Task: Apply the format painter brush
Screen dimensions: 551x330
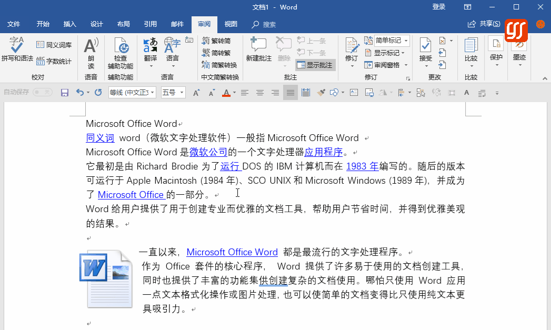Action: coord(320,93)
